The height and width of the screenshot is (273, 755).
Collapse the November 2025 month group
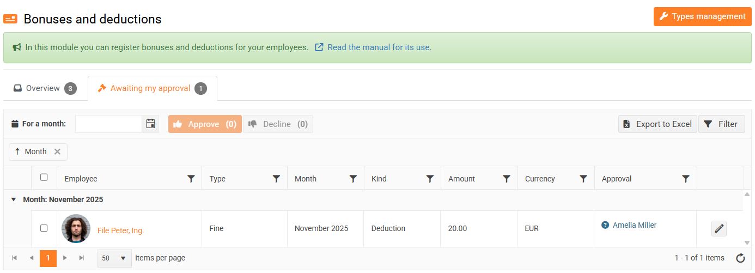tap(14, 200)
